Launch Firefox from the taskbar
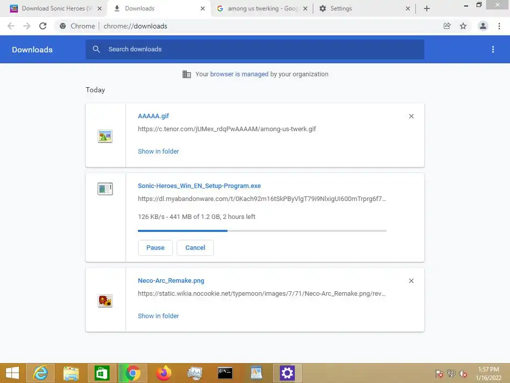This screenshot has height=383, width=510. [164, 373]
